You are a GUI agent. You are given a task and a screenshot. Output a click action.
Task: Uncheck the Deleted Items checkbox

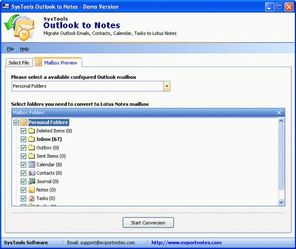click(23, 131)
